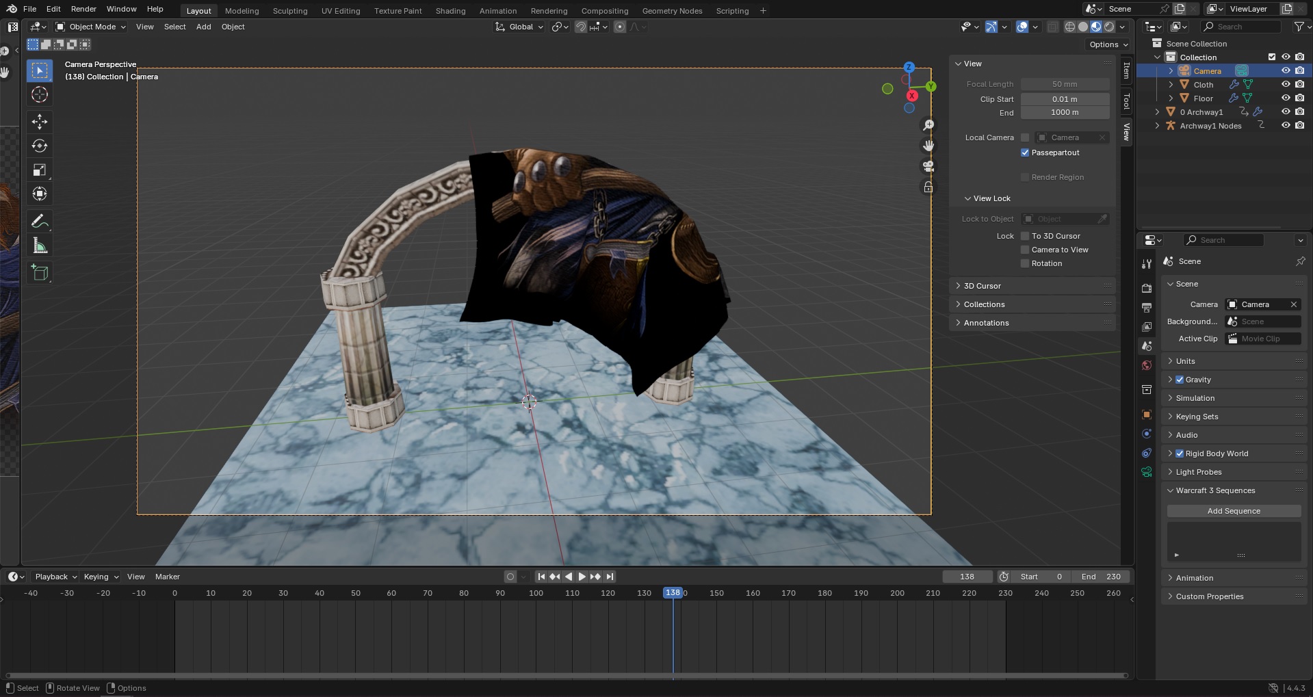This screenshot has height=697, width=1313.
Task: Select the Scale tool
Action: (x=40, y=170)
